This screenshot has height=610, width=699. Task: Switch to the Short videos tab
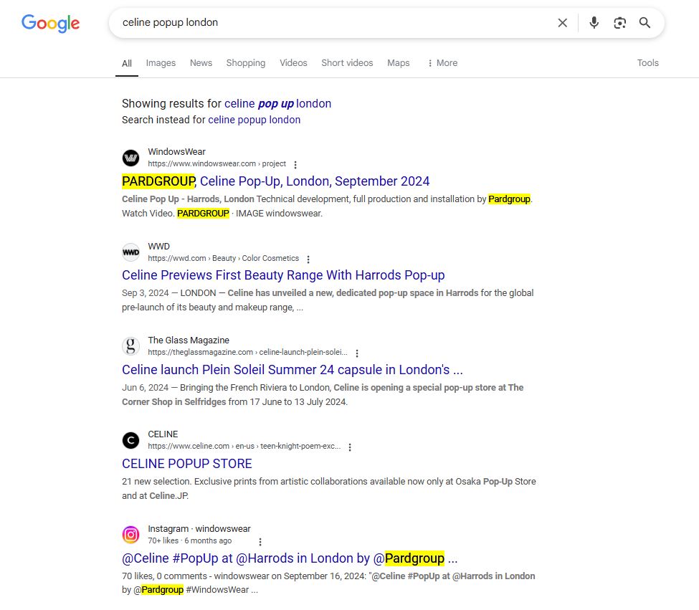click(x=347, y=63)
